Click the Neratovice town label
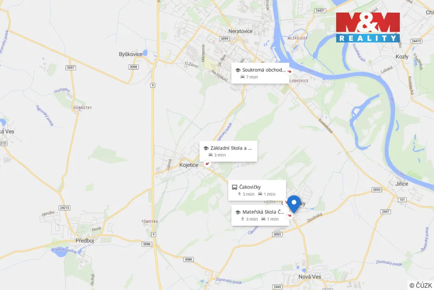This screenshot has width=434, height=290. pyautogui.click(x=240, y=31)
